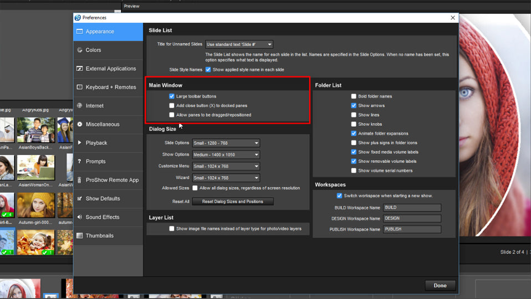Click the Thumbnails icon in sidebar

pos(80,236)
